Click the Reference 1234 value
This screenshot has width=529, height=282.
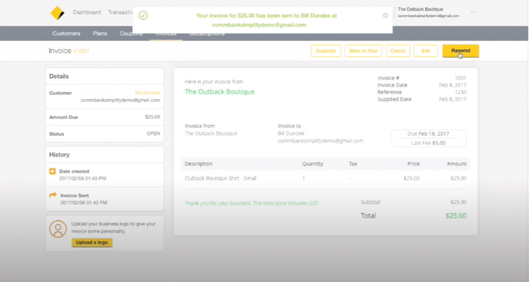coord(461,92)
